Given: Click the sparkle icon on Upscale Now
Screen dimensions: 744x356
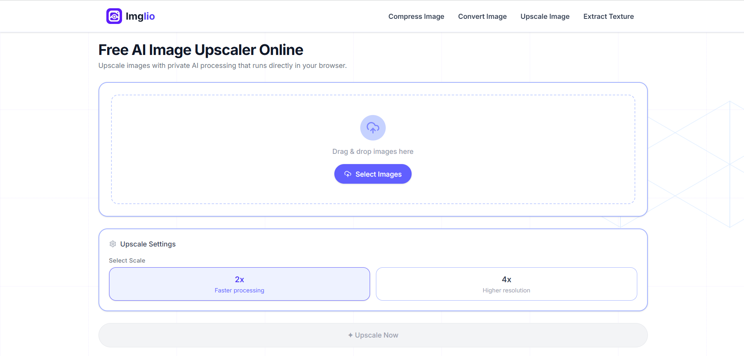Looking at the screenshot, I should click(x=350, y=335).
